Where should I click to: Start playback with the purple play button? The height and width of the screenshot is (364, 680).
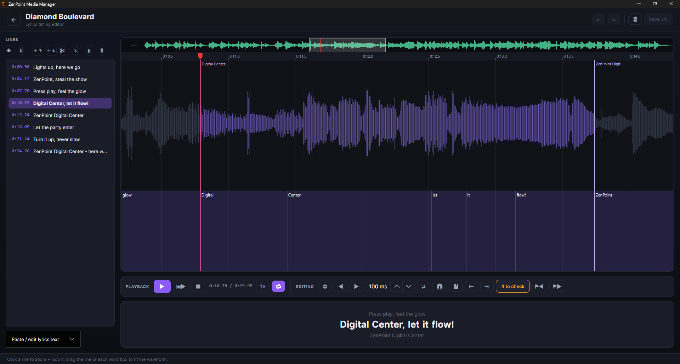tap(162, 286)
